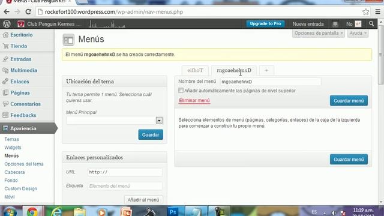
Task: Open Fondo submenu link
Action: [11, 181]
